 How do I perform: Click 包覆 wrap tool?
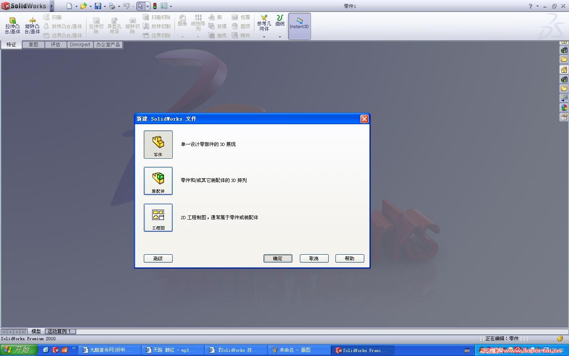[x=241, y=17]
